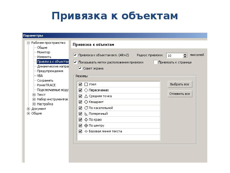Enable Привязать к странице checkbox
Viewport: 230px width, 173px height.
coord(155,62)
